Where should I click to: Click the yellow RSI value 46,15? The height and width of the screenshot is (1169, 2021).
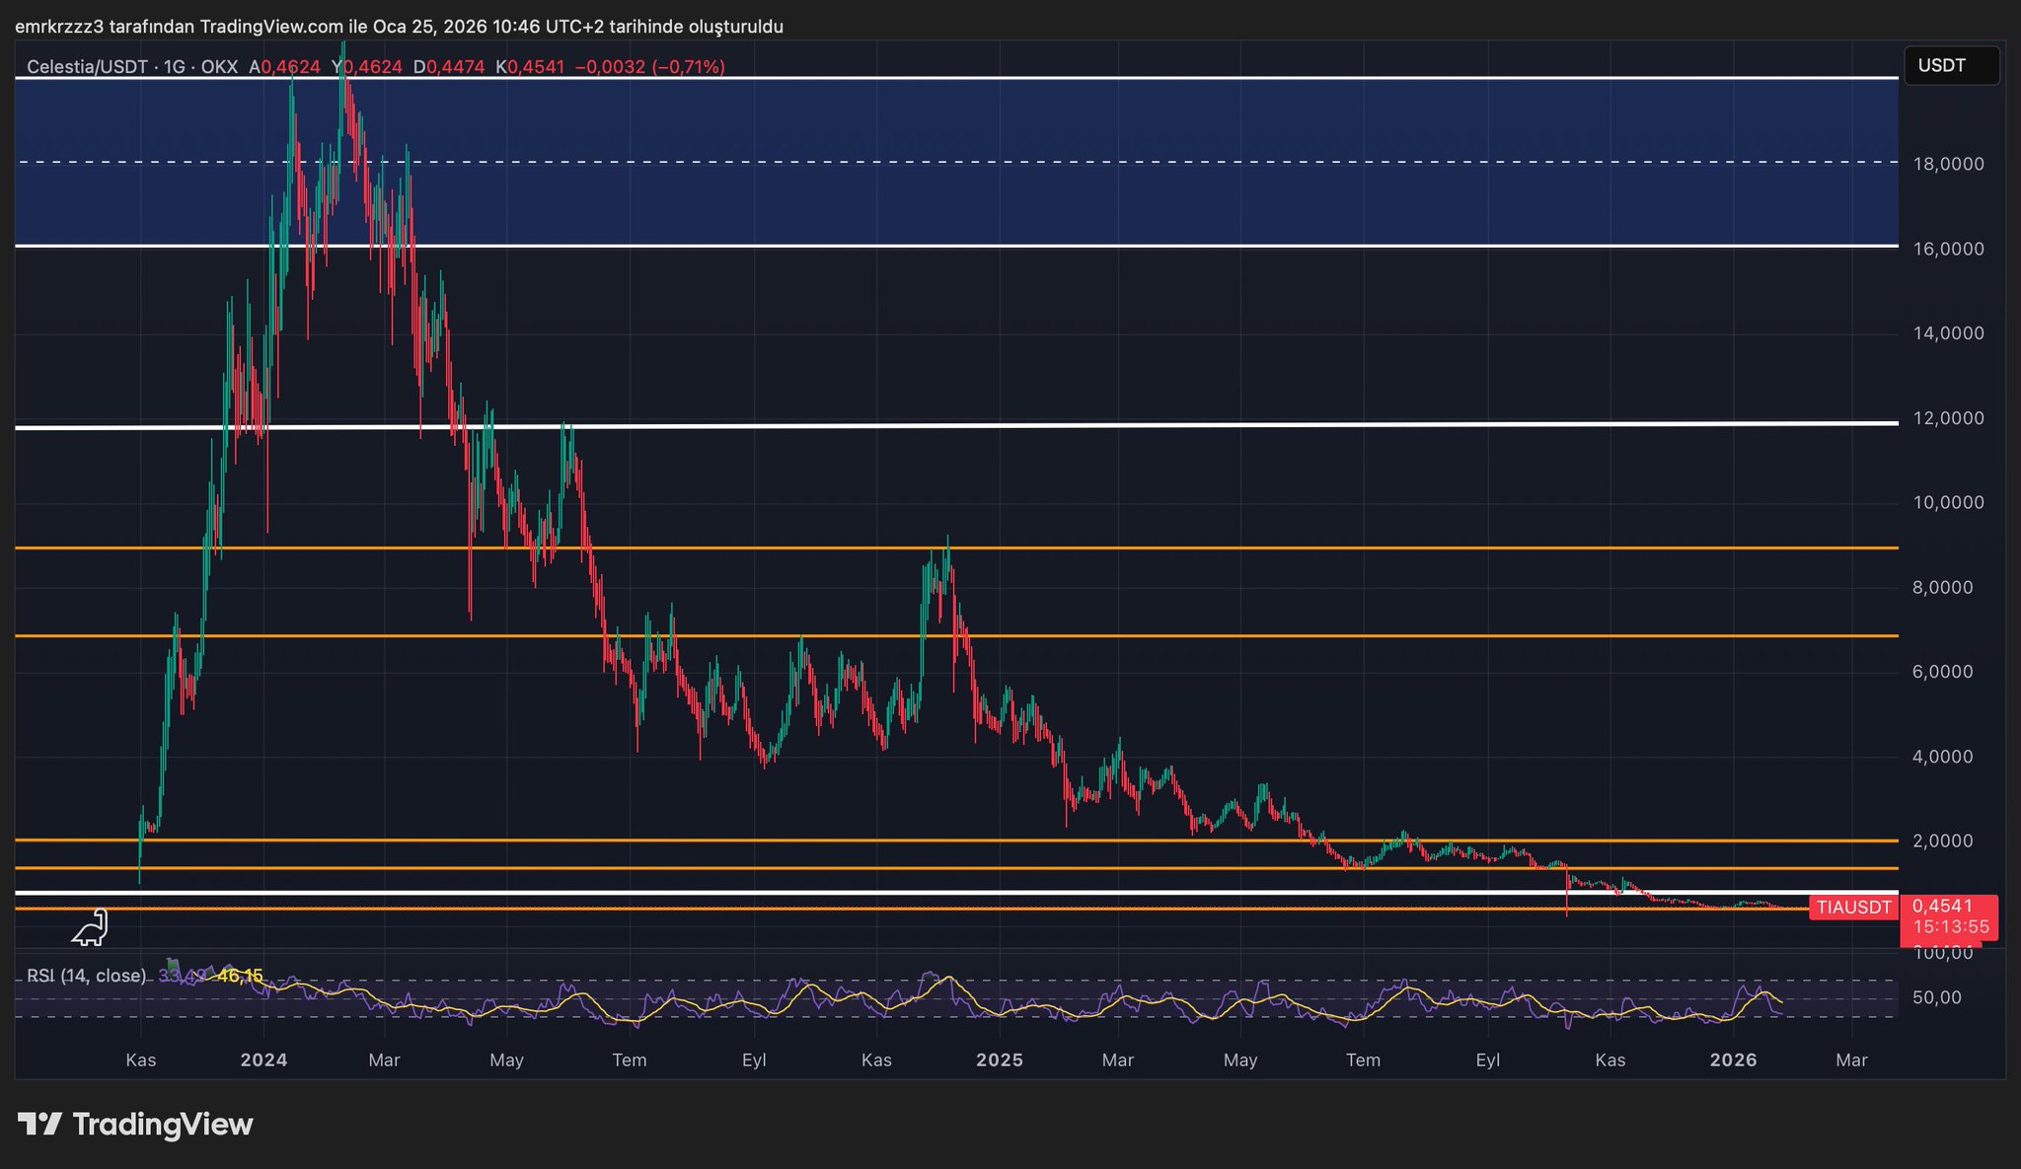coord(240,976)
